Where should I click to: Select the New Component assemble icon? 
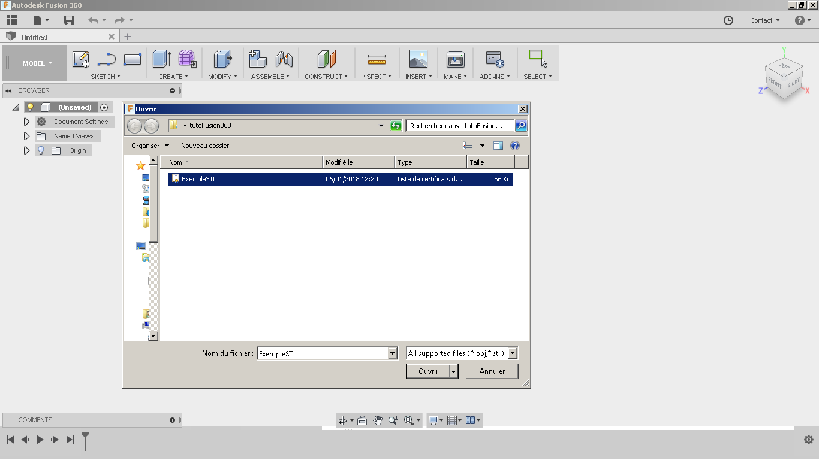[258, 59]
